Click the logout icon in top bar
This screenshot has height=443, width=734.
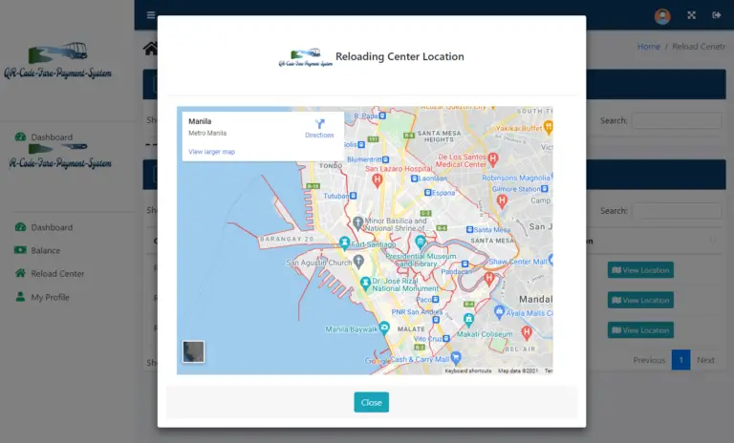tap(716, 15)
